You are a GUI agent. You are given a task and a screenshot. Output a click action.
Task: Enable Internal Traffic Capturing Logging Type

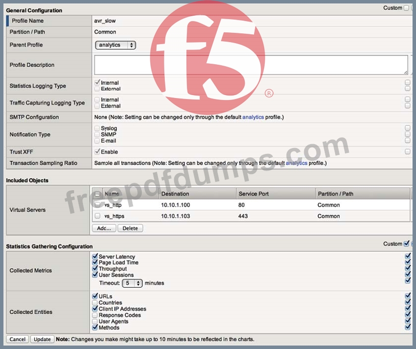(97, 100)
